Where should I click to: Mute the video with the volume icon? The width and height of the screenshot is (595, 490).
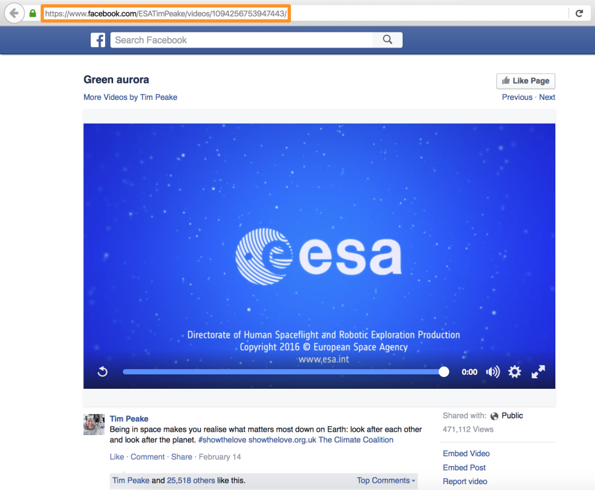(493, 372)
